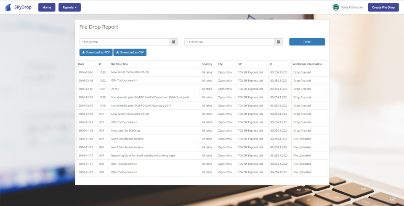Click the SKyDrop brand name text

(23, 7)
